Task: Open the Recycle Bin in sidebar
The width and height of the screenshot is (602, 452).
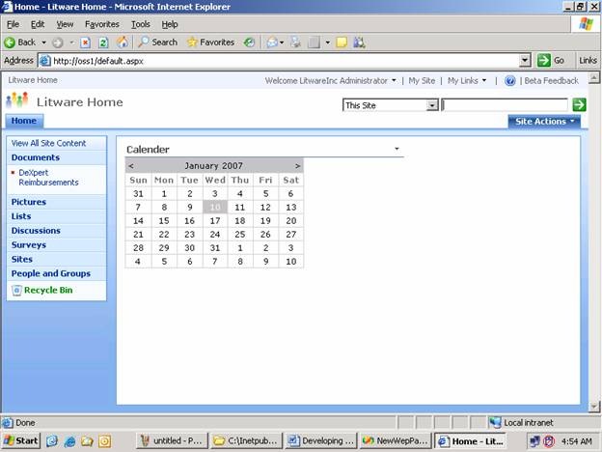Action: 48,290
